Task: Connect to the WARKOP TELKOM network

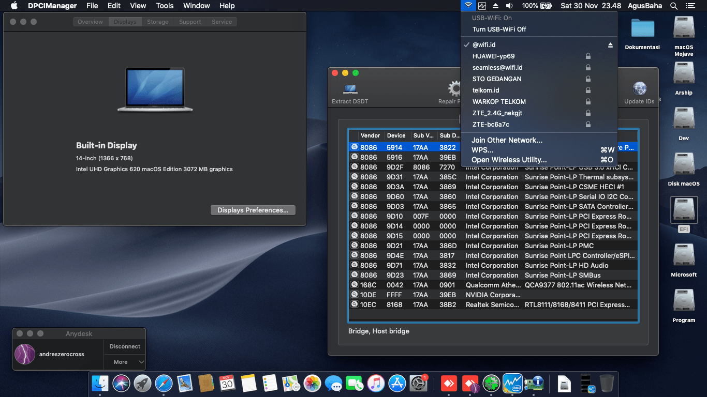Action: (539, 102)
